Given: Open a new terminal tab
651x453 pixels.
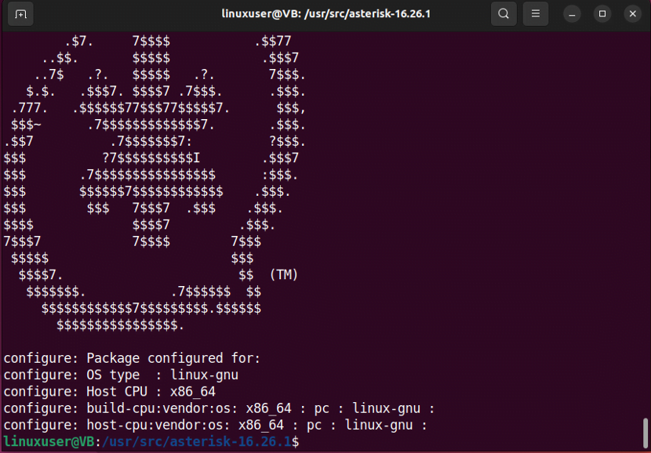Looking at the screenshot, I should [x=20, y=14].
